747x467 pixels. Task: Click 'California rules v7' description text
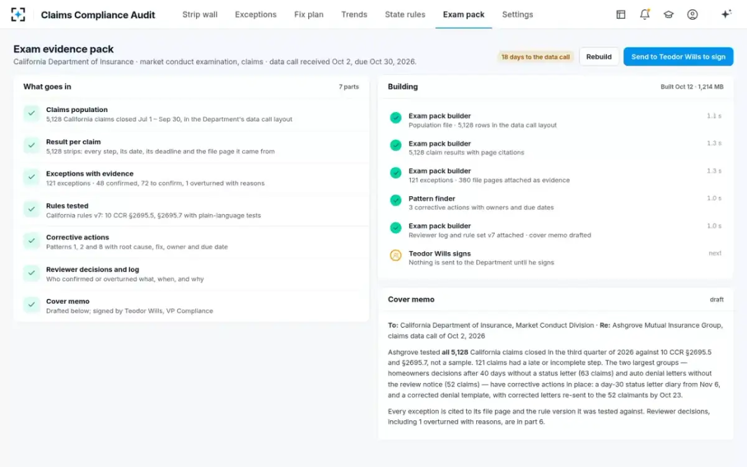click(x=153, y=215)
